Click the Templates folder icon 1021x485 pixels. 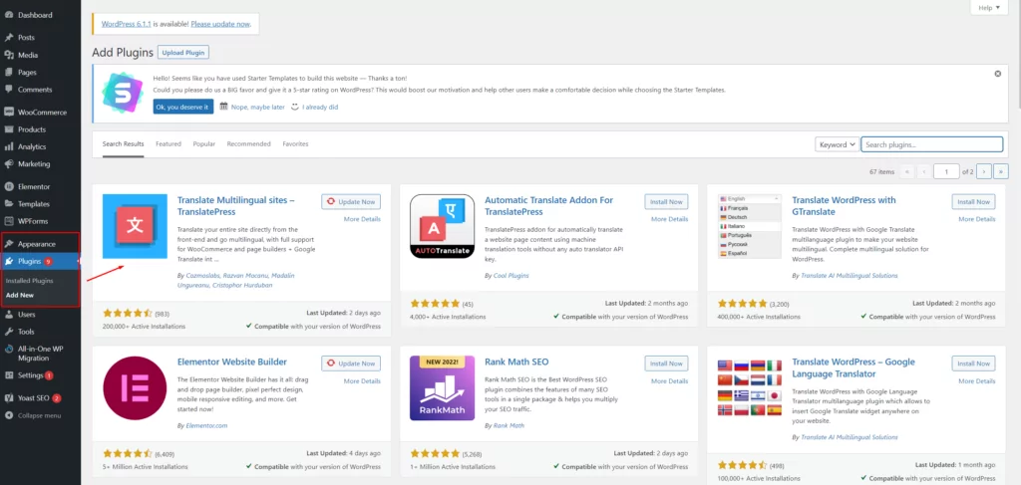pos(9,203)
